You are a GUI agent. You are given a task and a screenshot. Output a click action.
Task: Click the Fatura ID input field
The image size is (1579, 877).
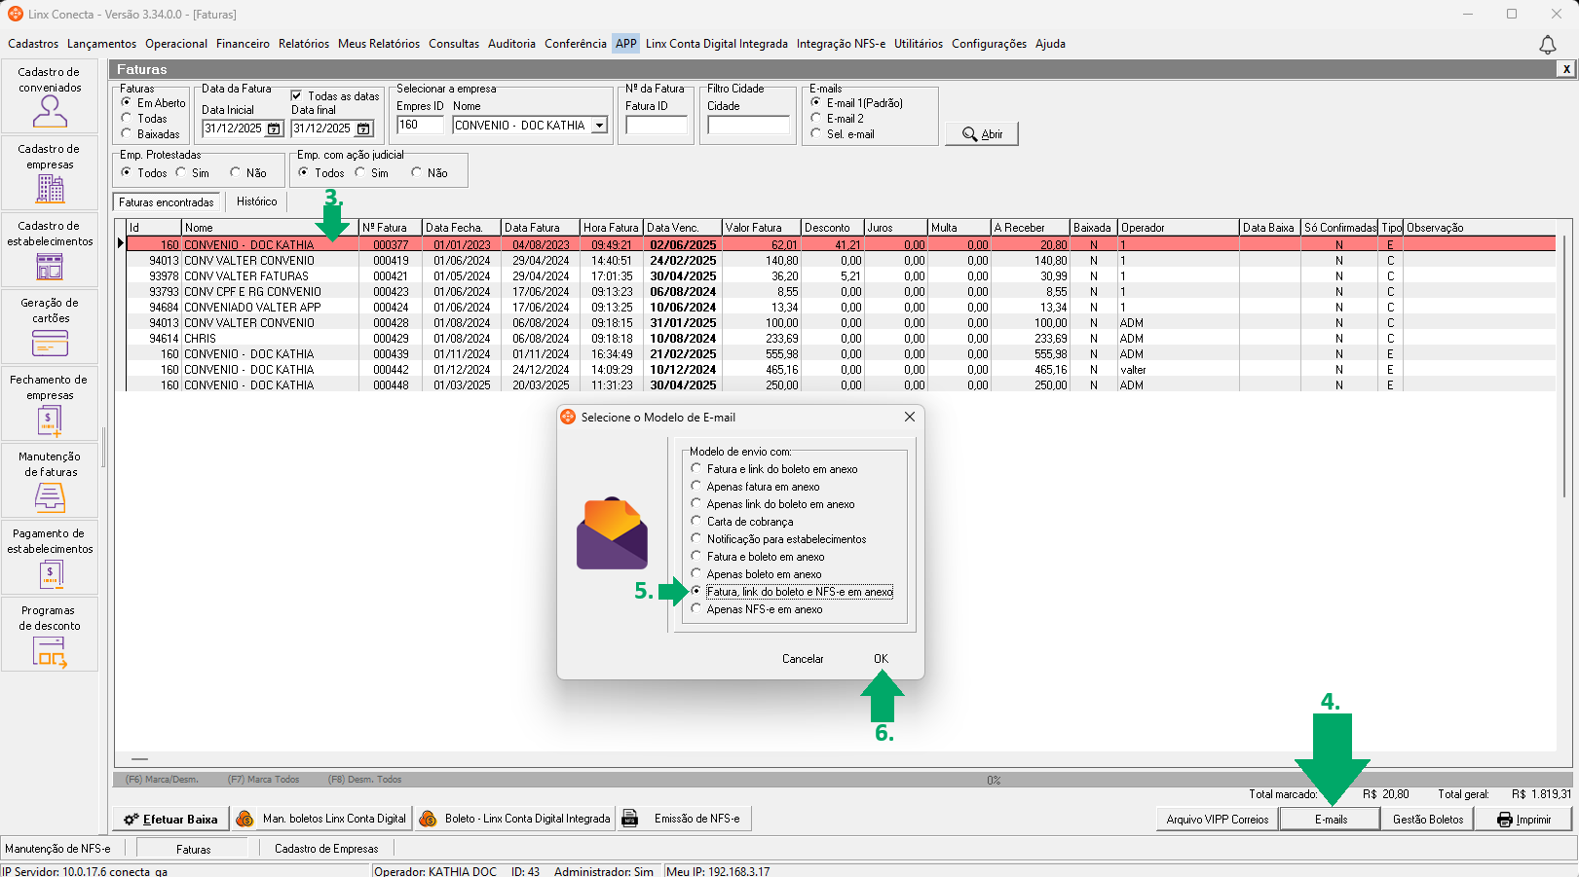pos(657,125)
